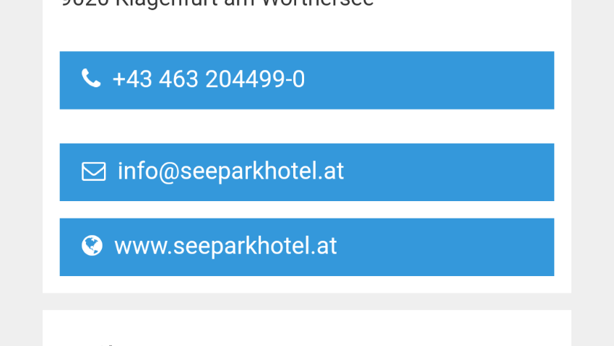The image size is (614, 346).
Task: Open the info@seeparkhotel.at email link
Action: (x=230, y=171)
